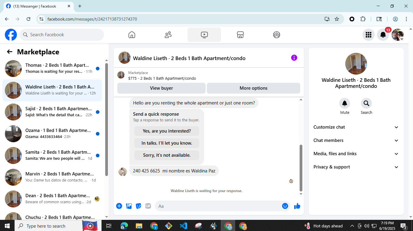
Task: Go to the Home feed icon
Action: click(x=132, y=35)
